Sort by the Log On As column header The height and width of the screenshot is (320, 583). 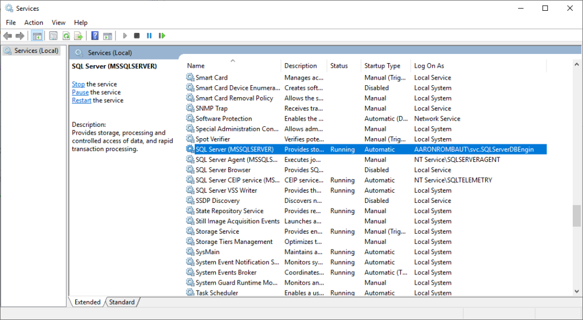point(429,66)
